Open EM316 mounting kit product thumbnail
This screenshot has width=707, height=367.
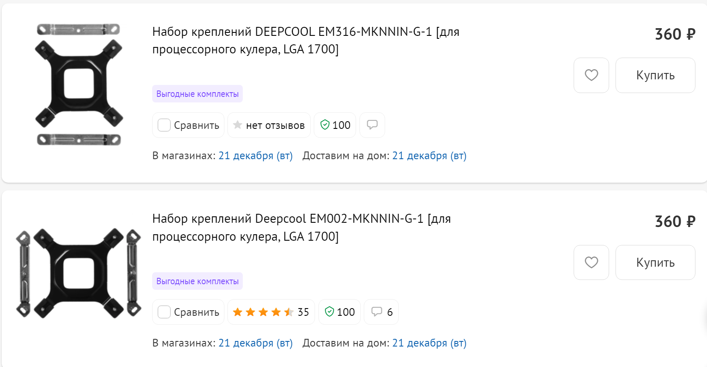pyautogui.click(x=79, y=84)
